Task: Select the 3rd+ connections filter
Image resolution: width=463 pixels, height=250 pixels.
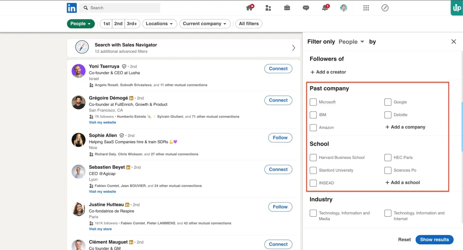Action: point(132,23)
